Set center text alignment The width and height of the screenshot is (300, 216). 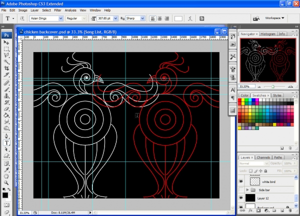(159, 18)
